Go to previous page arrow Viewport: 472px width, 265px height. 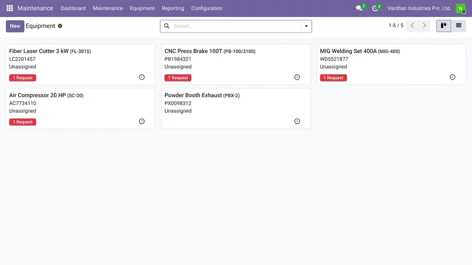click(412, 26)
